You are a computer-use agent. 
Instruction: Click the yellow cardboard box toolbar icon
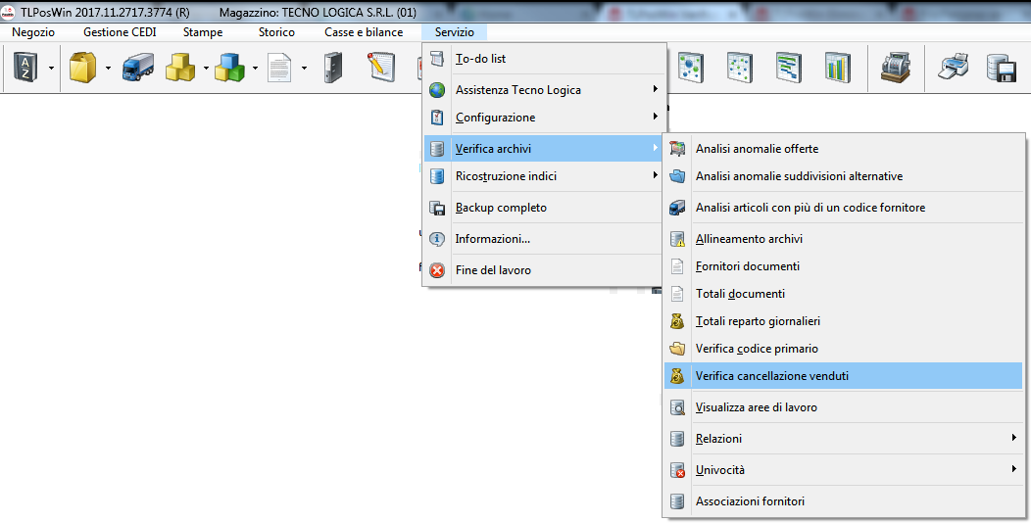pos(82,68)
